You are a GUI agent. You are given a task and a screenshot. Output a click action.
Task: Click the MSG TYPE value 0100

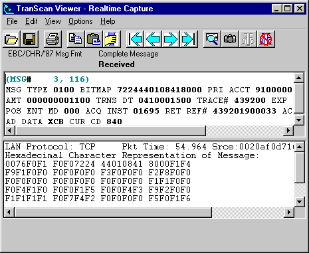(x=64, y=90)
